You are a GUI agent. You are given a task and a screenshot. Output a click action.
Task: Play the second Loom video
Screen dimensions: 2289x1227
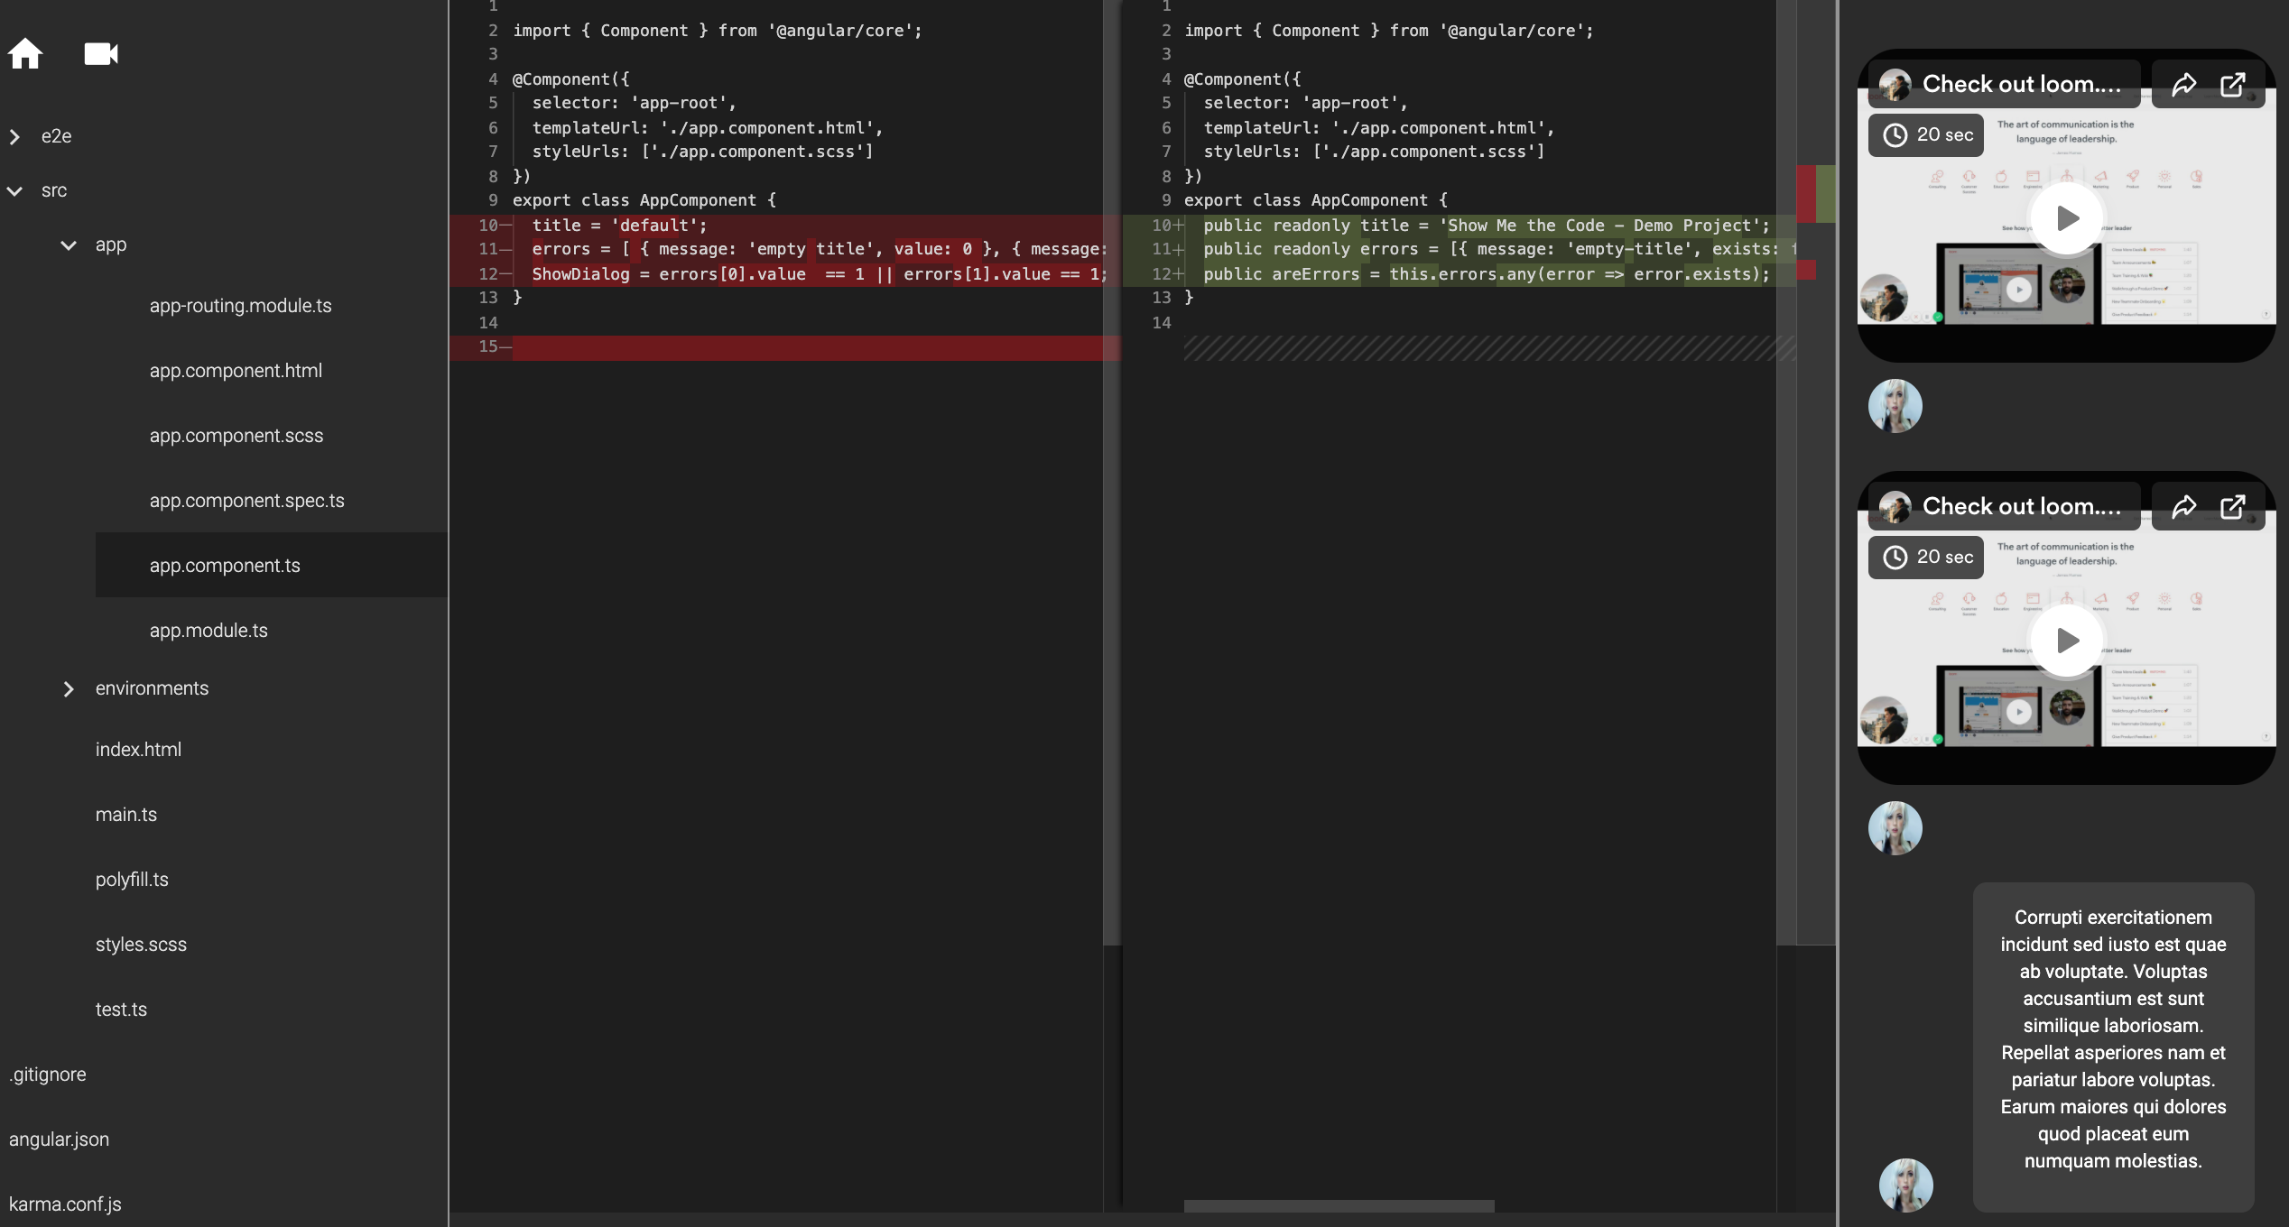click(x=2067, y=641)
